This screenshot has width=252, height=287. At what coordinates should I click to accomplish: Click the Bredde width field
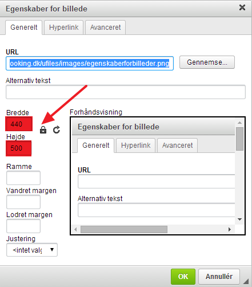coord(19,124)
